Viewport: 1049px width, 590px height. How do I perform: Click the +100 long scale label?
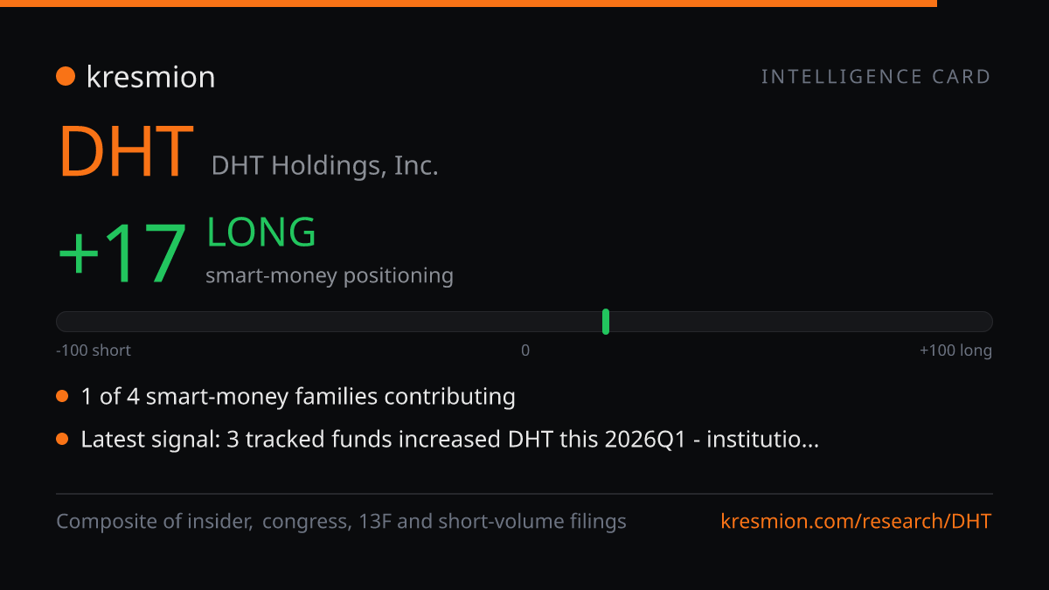point(955,351)
